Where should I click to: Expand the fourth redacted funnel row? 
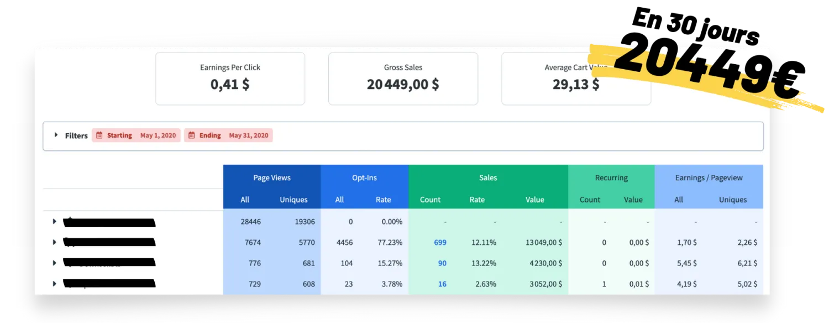(x=55, y=284)
